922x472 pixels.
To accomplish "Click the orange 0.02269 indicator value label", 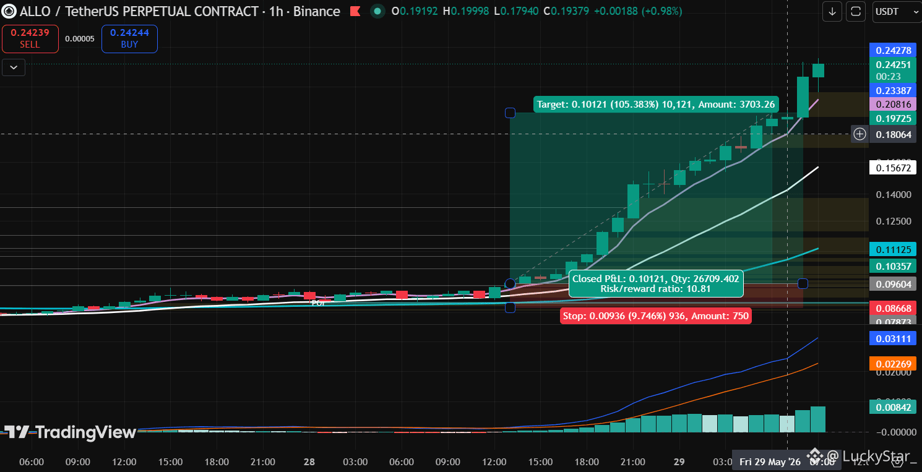I will click(x=892, y=363).
